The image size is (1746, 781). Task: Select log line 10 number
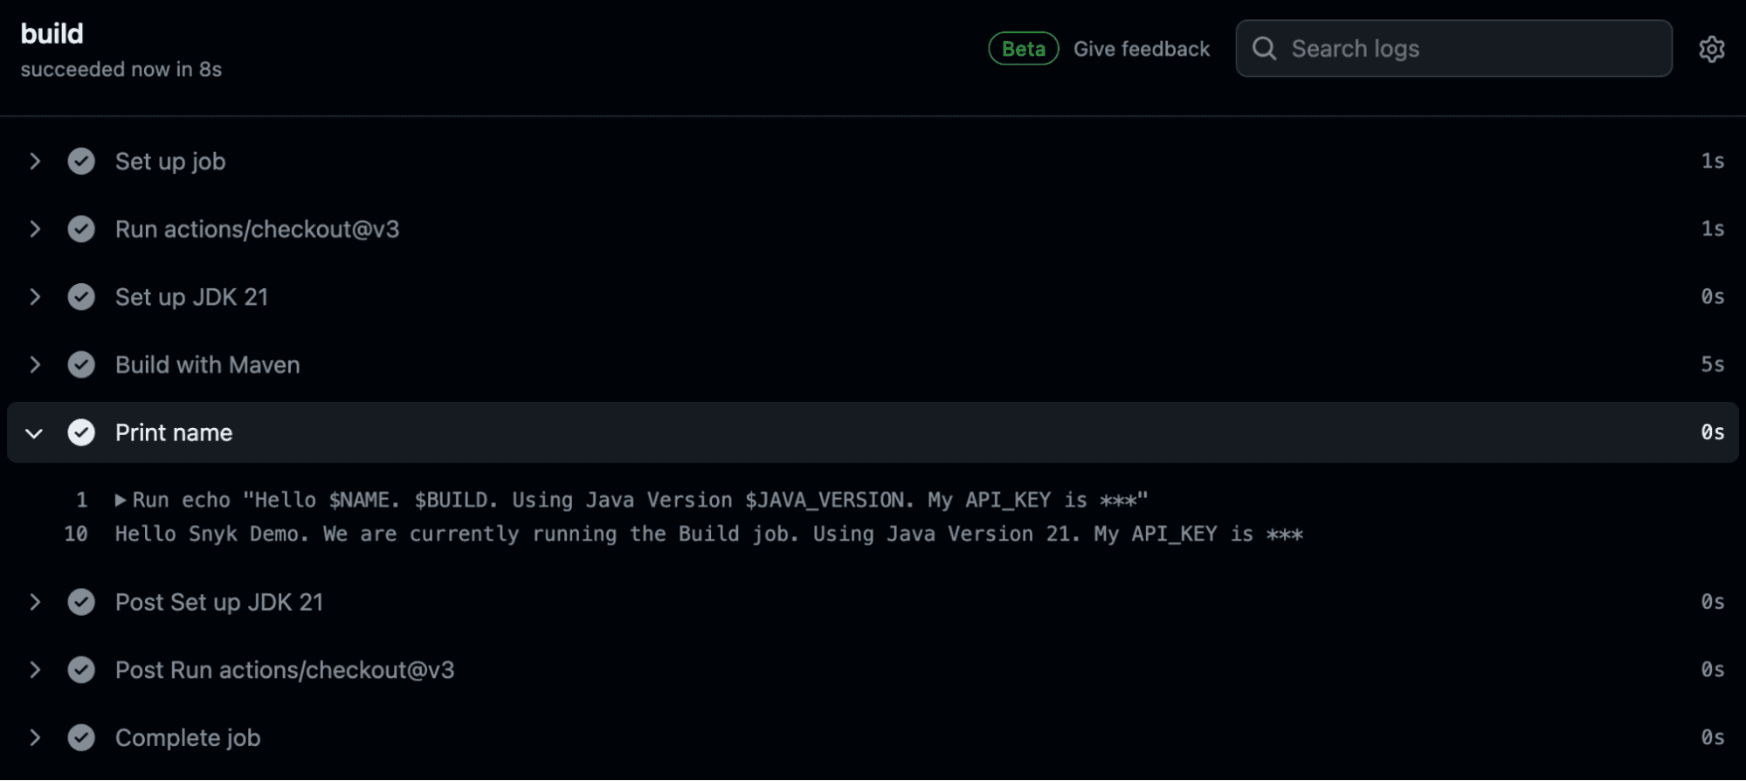tap(76, 534)
